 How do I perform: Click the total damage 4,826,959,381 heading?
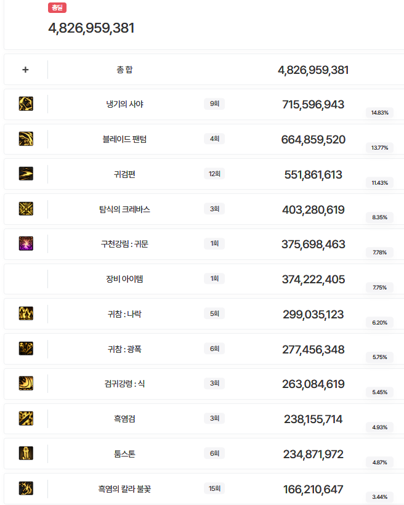[x=91, y=28]
